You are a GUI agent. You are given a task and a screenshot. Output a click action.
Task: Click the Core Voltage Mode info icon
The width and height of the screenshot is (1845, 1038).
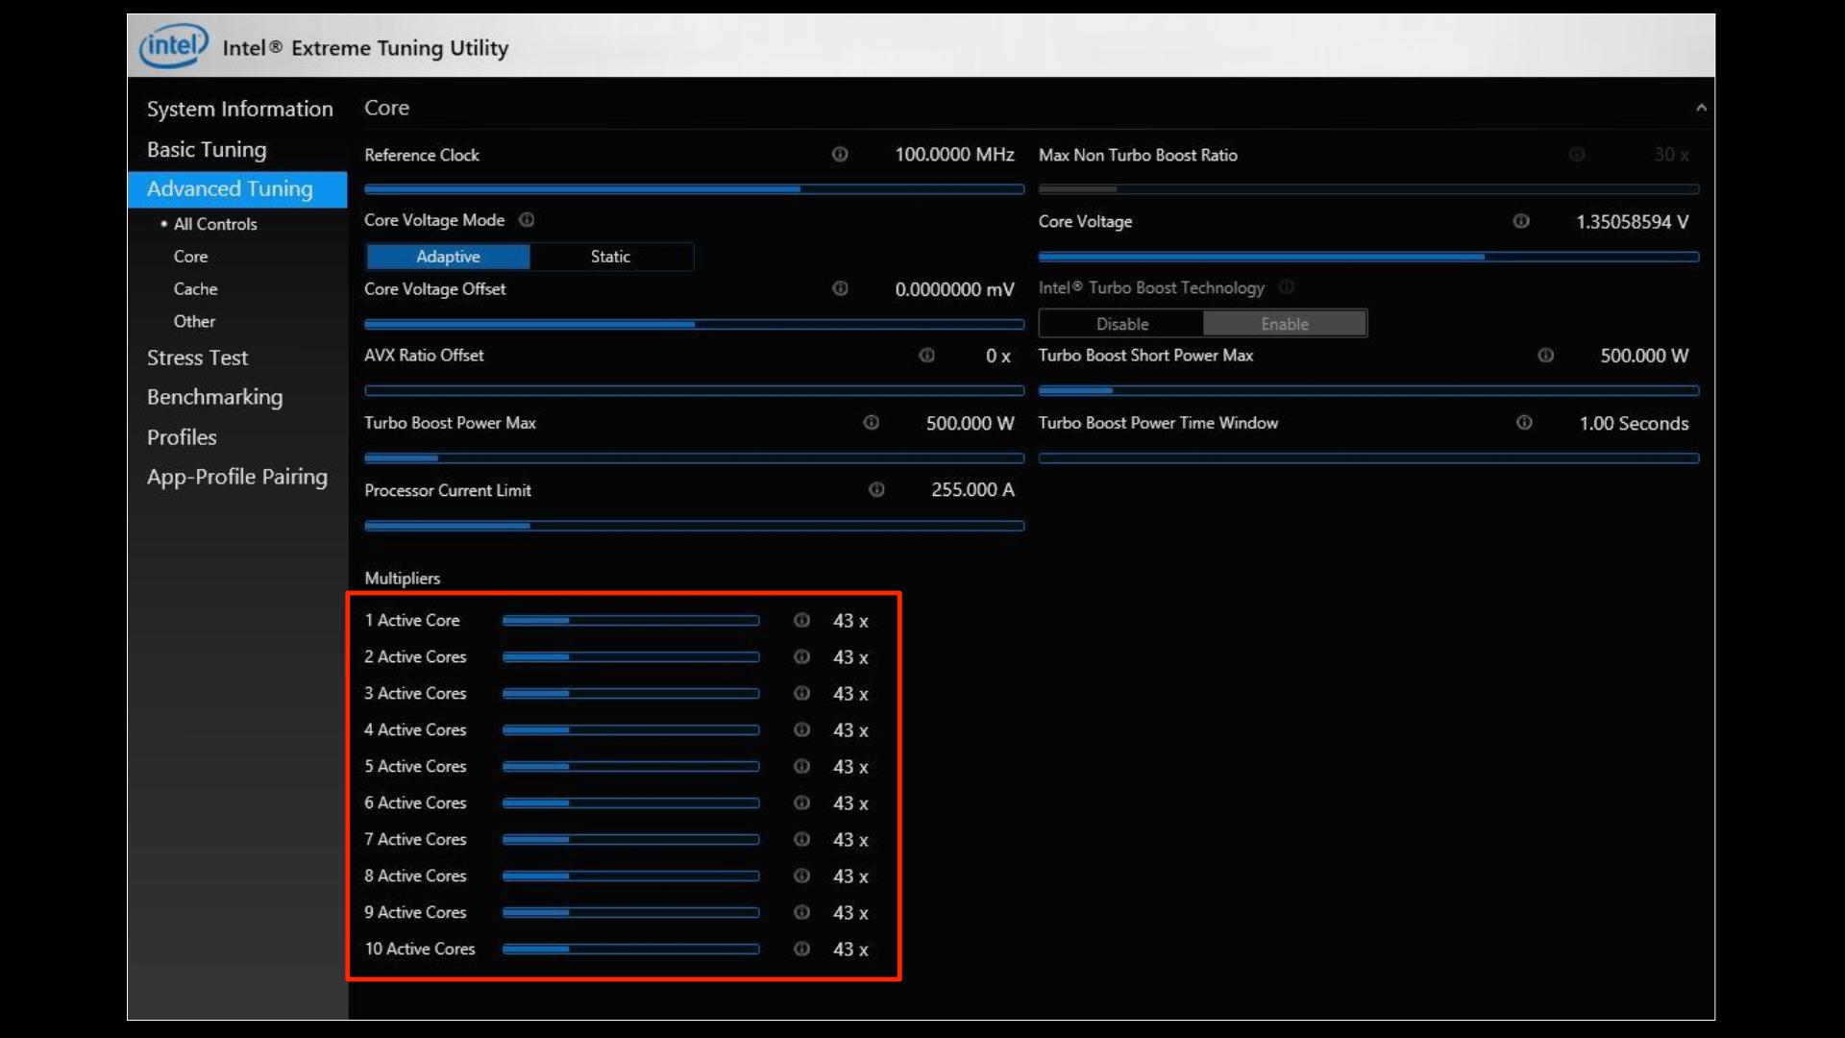click(527, 220)
